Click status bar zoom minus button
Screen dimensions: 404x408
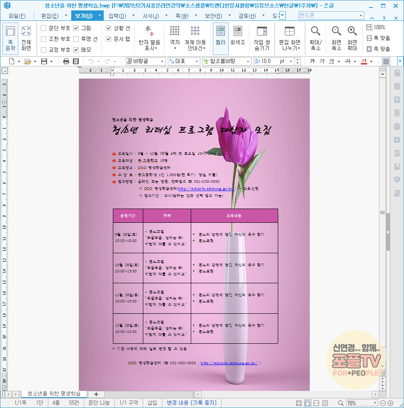(x=382, y=403)
